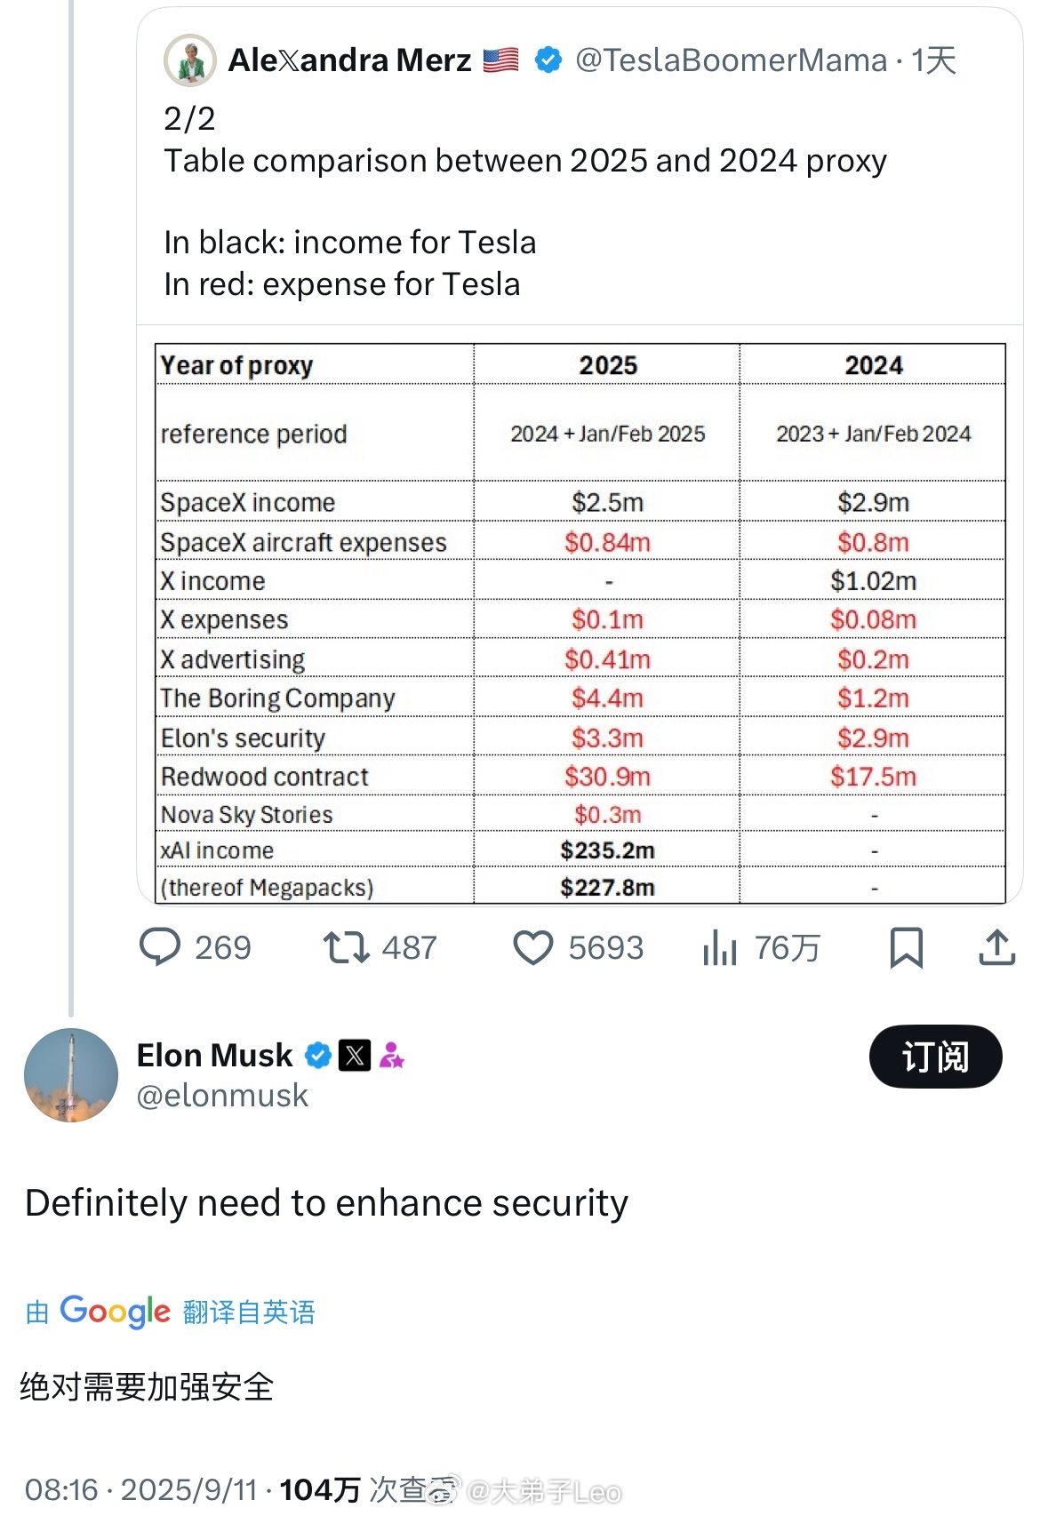Tap the 订阅 subscribe button
Image resolution: width=1048 pixels, height=1516 pixels.
935,1057
